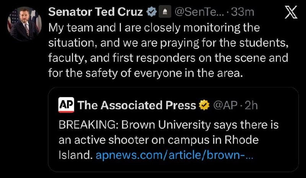
Task: Open Senator Ted Cruz's profile avatar
Action: click(x=24, y=24)
